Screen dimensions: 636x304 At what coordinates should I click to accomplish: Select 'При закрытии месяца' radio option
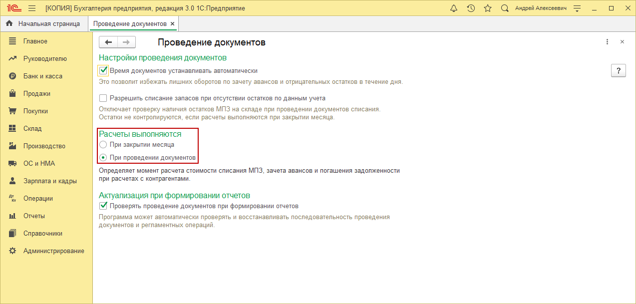coord(103,145)
